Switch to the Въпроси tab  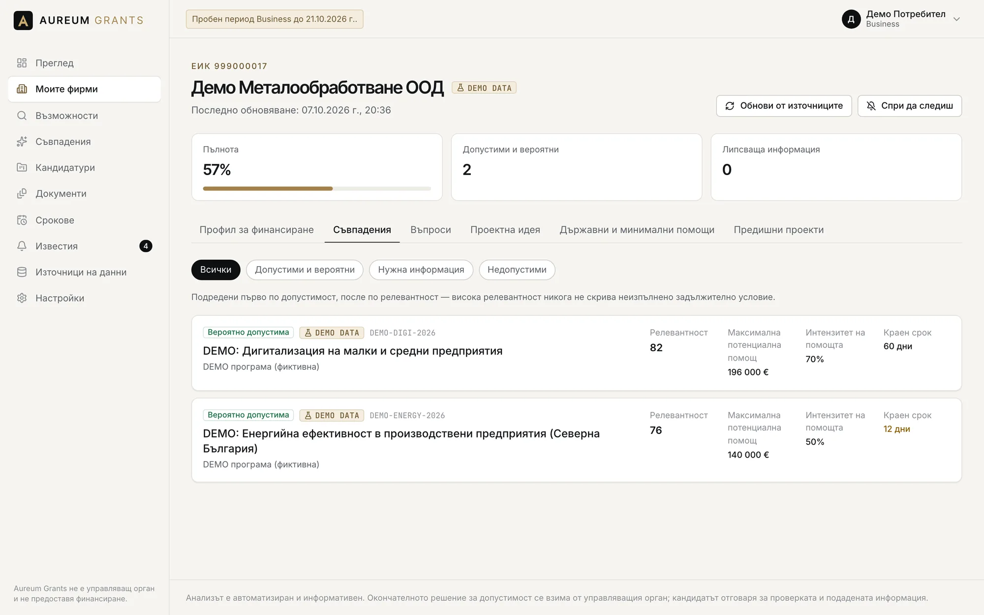click(x=430, y=230)
